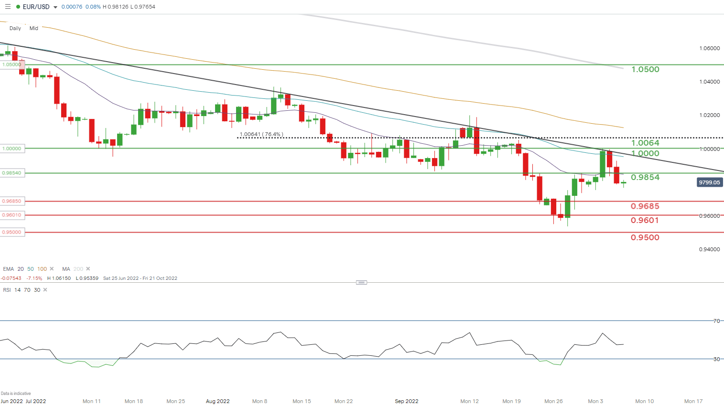
Task: Click the RSI 30 threshold value
Action: coord(37,290)
